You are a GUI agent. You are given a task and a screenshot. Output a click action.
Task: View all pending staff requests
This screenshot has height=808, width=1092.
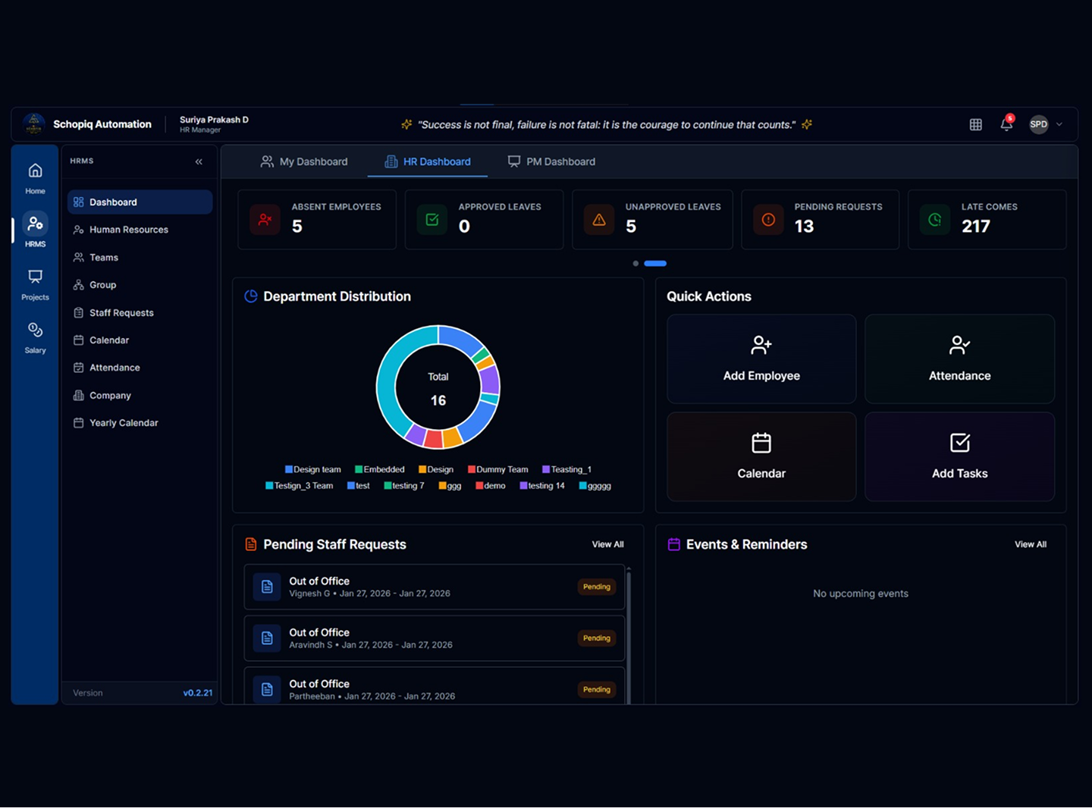coord(607,544)
